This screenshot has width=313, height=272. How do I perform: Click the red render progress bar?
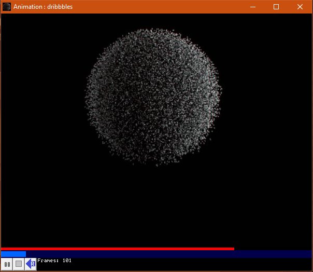coord(117,249)
